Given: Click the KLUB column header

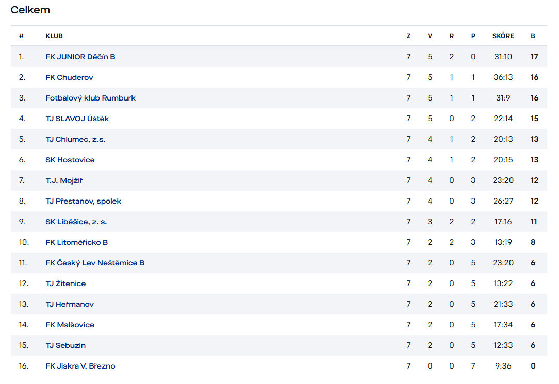Looking at the screenshot, I should pyautogui.click(x=54, y=36).
